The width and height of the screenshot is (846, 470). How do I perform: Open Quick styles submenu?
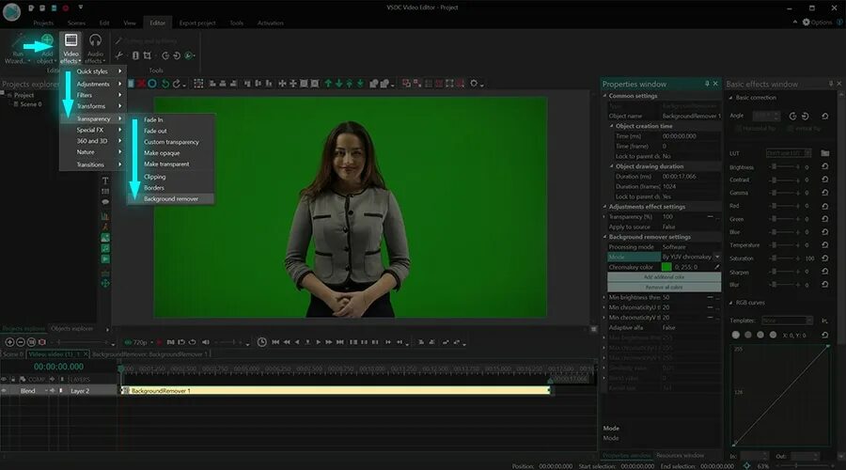point(92,71)
